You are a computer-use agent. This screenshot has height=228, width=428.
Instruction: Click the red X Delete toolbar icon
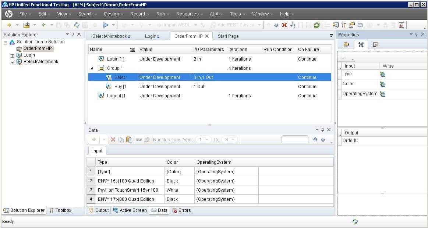[284, 25]
